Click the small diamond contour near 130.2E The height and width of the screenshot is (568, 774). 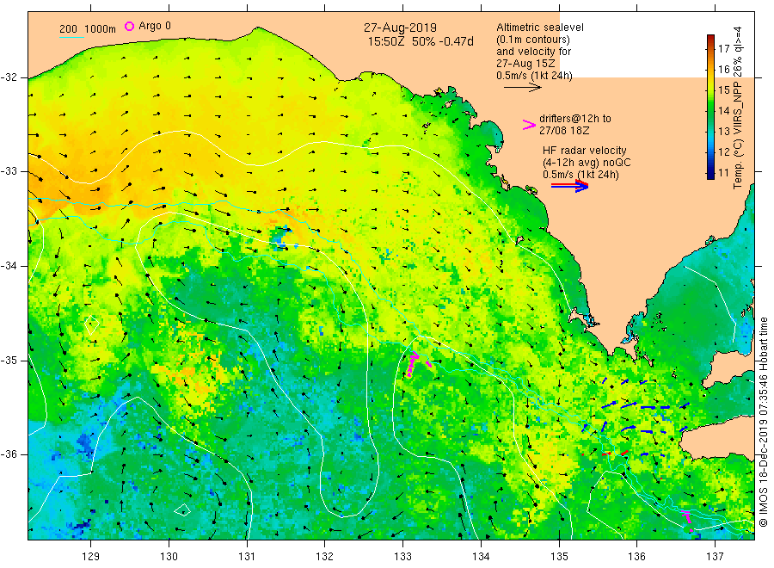tap(182, 509)
